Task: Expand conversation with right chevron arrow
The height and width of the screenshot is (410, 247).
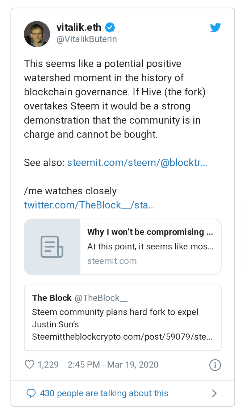Action: (214, 393)
